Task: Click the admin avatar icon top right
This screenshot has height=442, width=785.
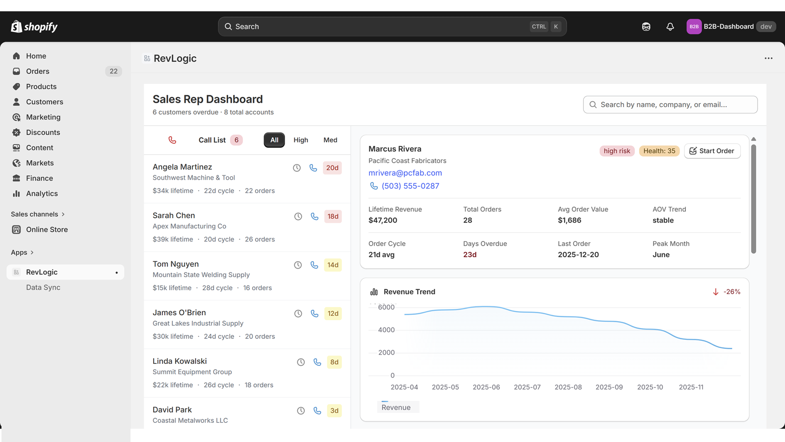Action: point(646,27)
